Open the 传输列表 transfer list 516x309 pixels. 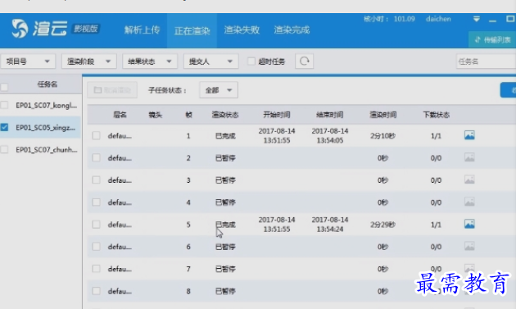pos(492,40)
